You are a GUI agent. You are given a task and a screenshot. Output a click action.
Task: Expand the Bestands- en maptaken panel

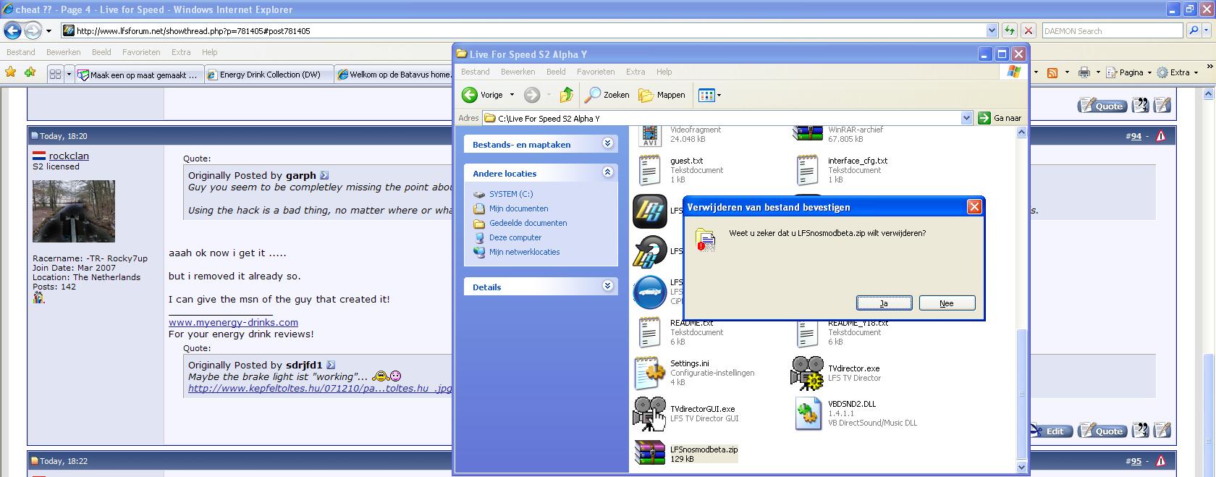pyautogui.click(x=607, y=143)
